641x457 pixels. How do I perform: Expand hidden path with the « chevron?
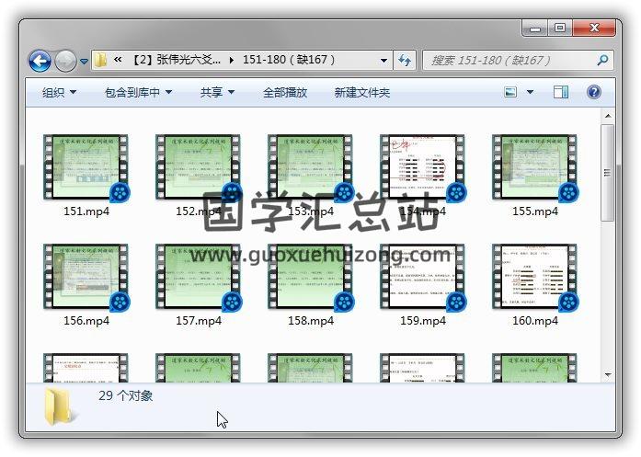click(x=118, y=60)
